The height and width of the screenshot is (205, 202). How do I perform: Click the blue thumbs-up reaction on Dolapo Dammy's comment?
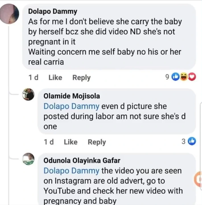pos(176,77)
